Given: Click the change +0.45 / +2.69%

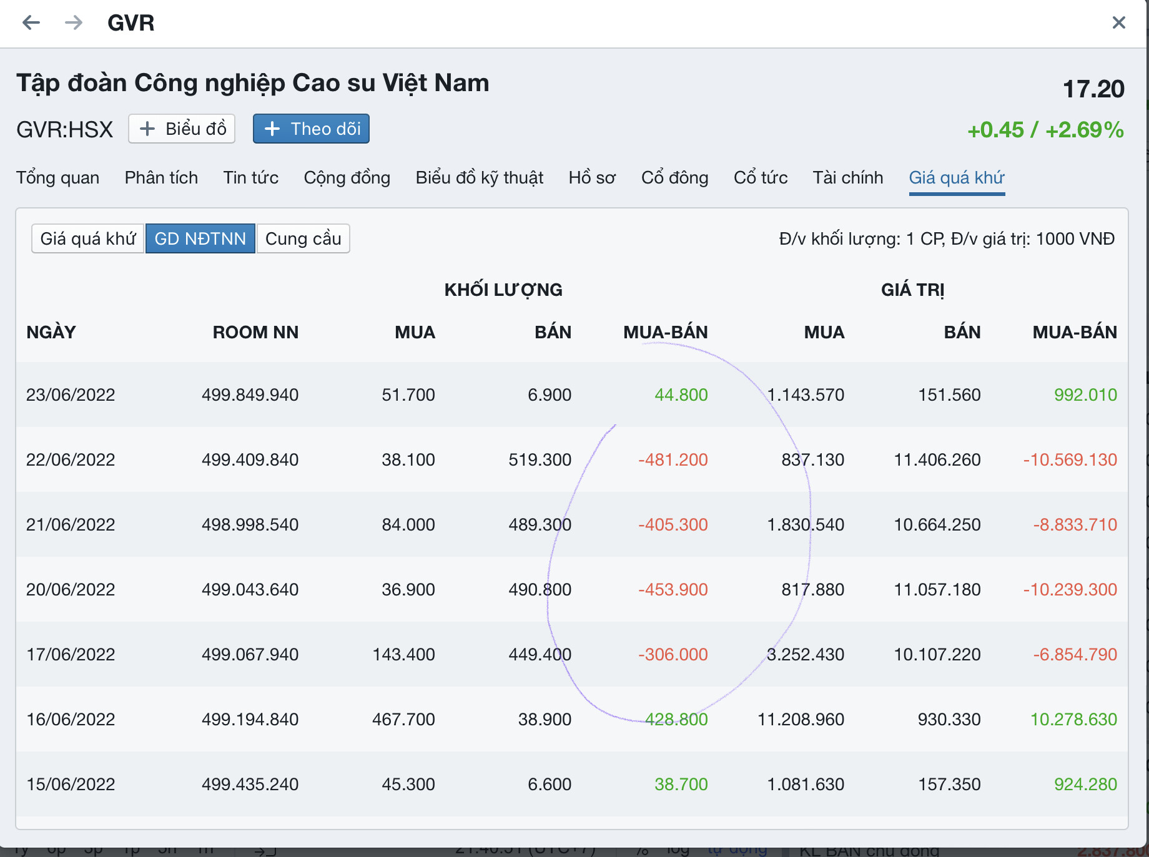Looking at the screenshot, I should click(1045, 130).
